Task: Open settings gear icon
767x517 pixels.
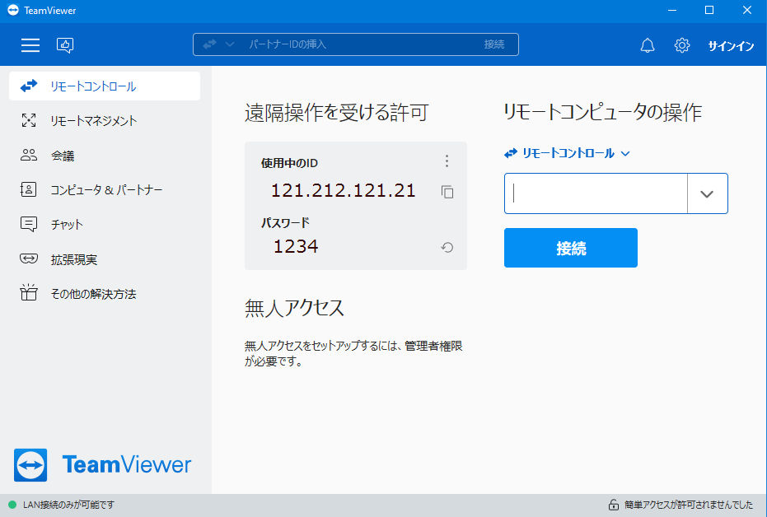Action: [682, 45]
